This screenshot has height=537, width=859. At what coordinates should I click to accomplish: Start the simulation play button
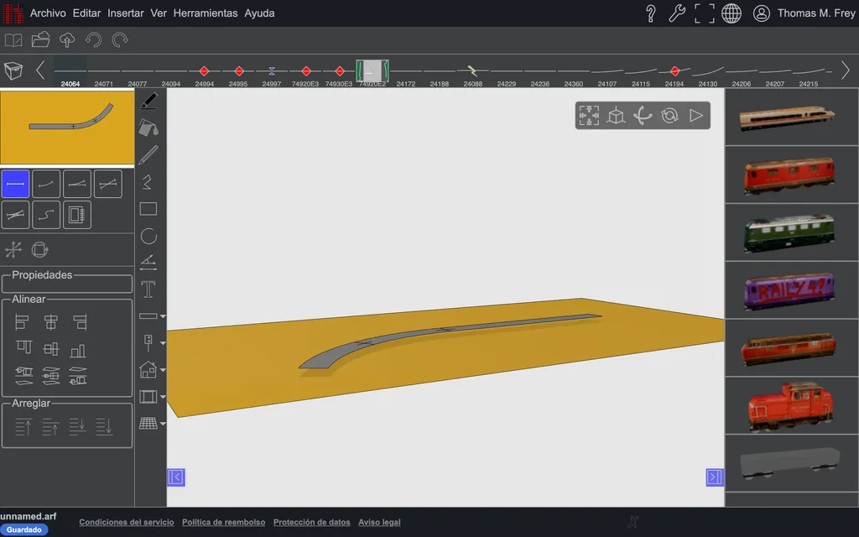point(696,116)
